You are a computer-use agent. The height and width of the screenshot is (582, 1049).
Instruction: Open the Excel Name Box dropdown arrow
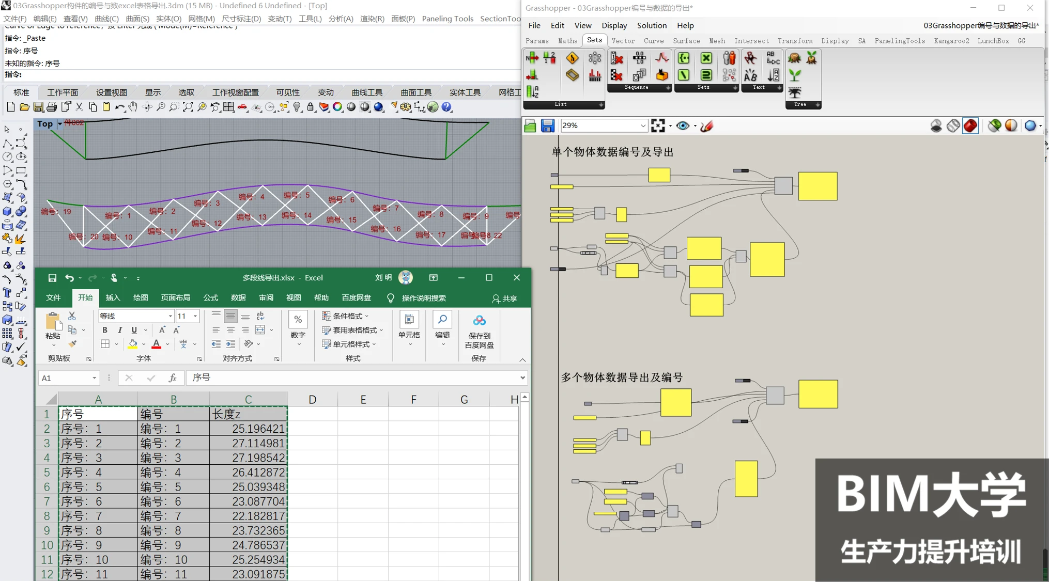coord(94,378)
